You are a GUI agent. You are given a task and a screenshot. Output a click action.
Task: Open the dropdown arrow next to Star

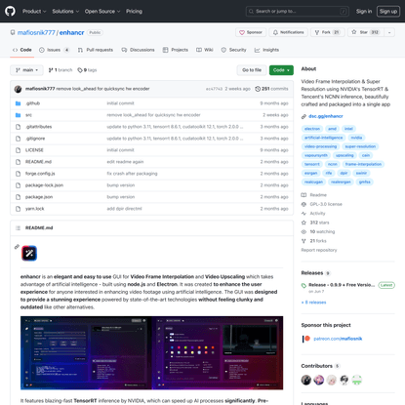[x=389, y=32]
